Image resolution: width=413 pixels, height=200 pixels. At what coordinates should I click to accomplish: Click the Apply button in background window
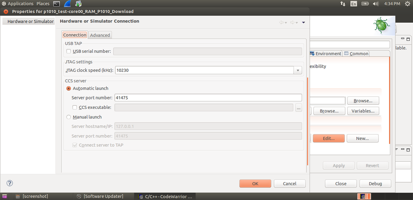pyautogui.click(x=339, y=166)
